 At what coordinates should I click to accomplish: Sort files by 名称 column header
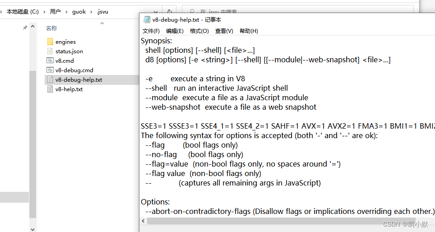coord(51,28)
